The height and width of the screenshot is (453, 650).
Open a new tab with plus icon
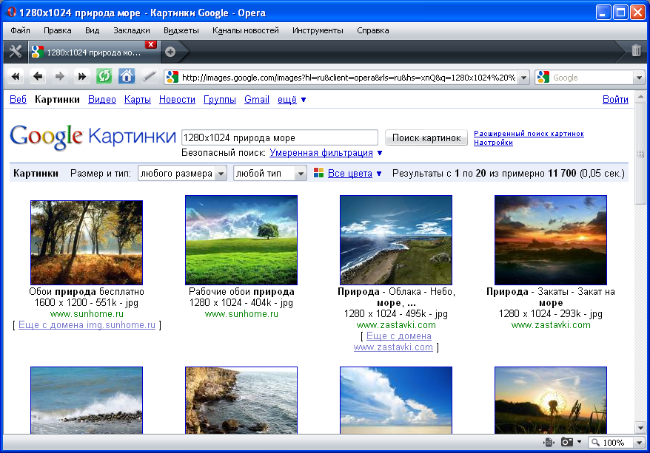(x=170, y=52)
